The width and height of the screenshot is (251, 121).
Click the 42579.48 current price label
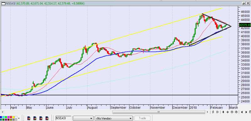coord(245,25)
